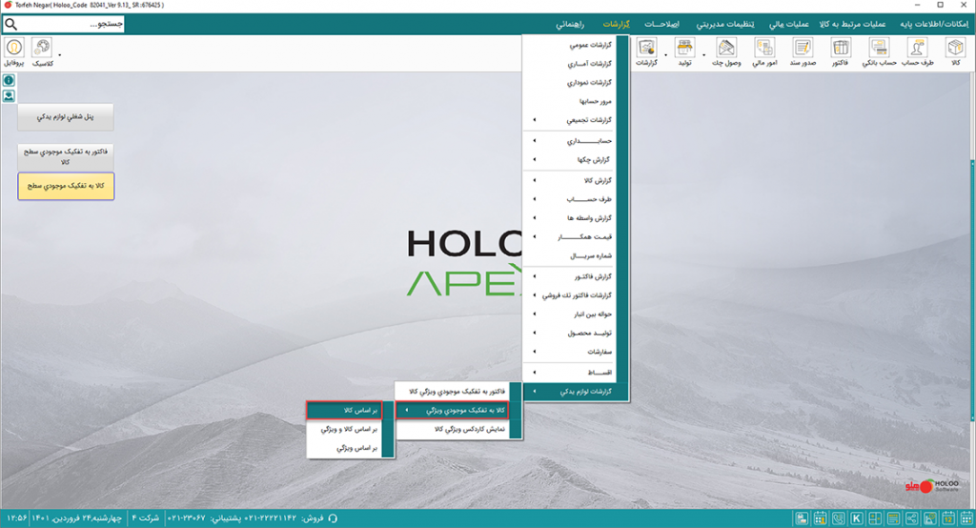Viewport: 976px width, 528px height.
Task: Open the پروفایل (profile) icon
Action: tap(13, 51)
